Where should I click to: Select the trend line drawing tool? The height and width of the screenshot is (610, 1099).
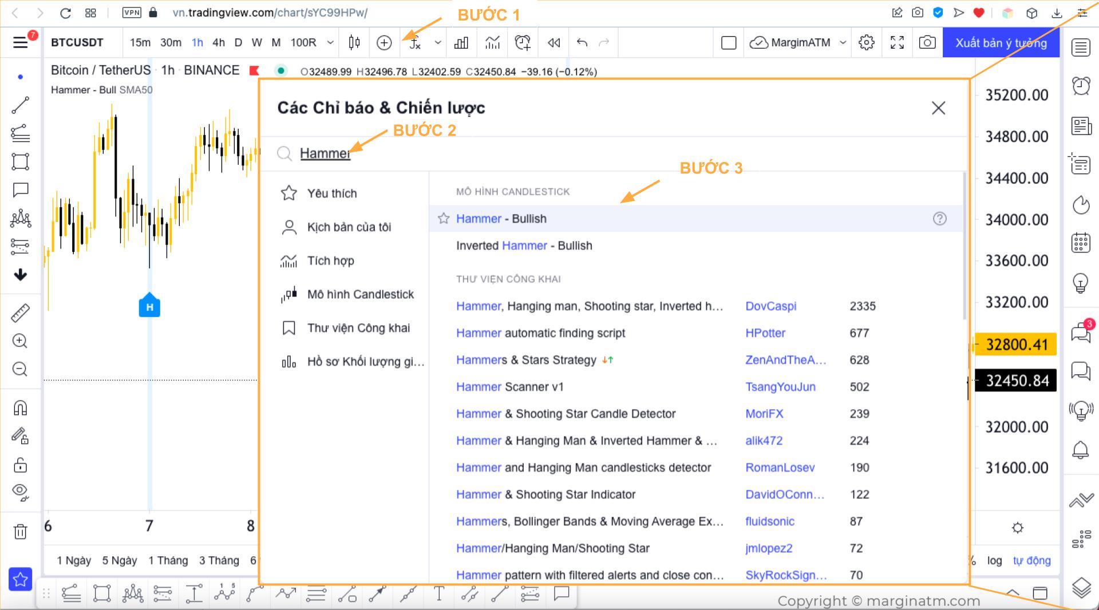[x=21, y=105]
